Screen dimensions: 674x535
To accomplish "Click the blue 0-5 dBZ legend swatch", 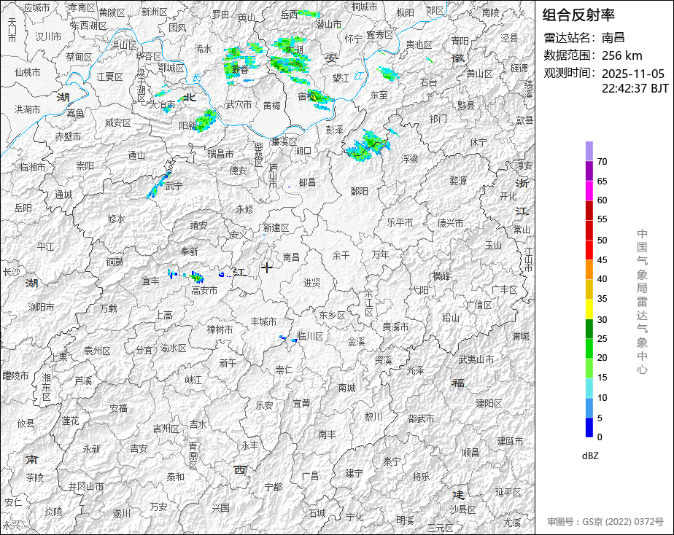I will click(589, 428).
